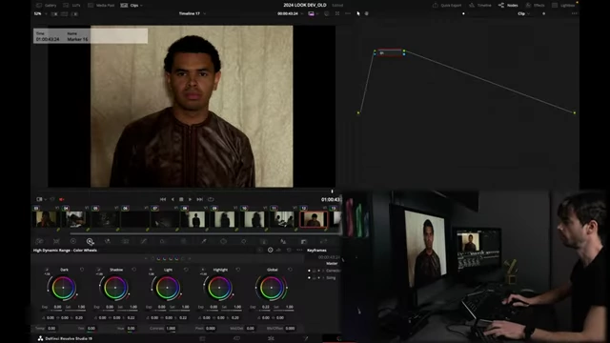Screen dimensions: 610x343
Task: Open the Lightbox view
Action: click(563, 6)
